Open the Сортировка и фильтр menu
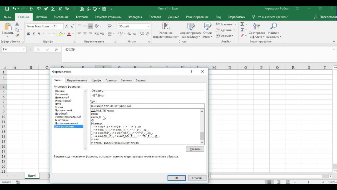The height and width of the screenshot is (190, 337). [257, 31]
